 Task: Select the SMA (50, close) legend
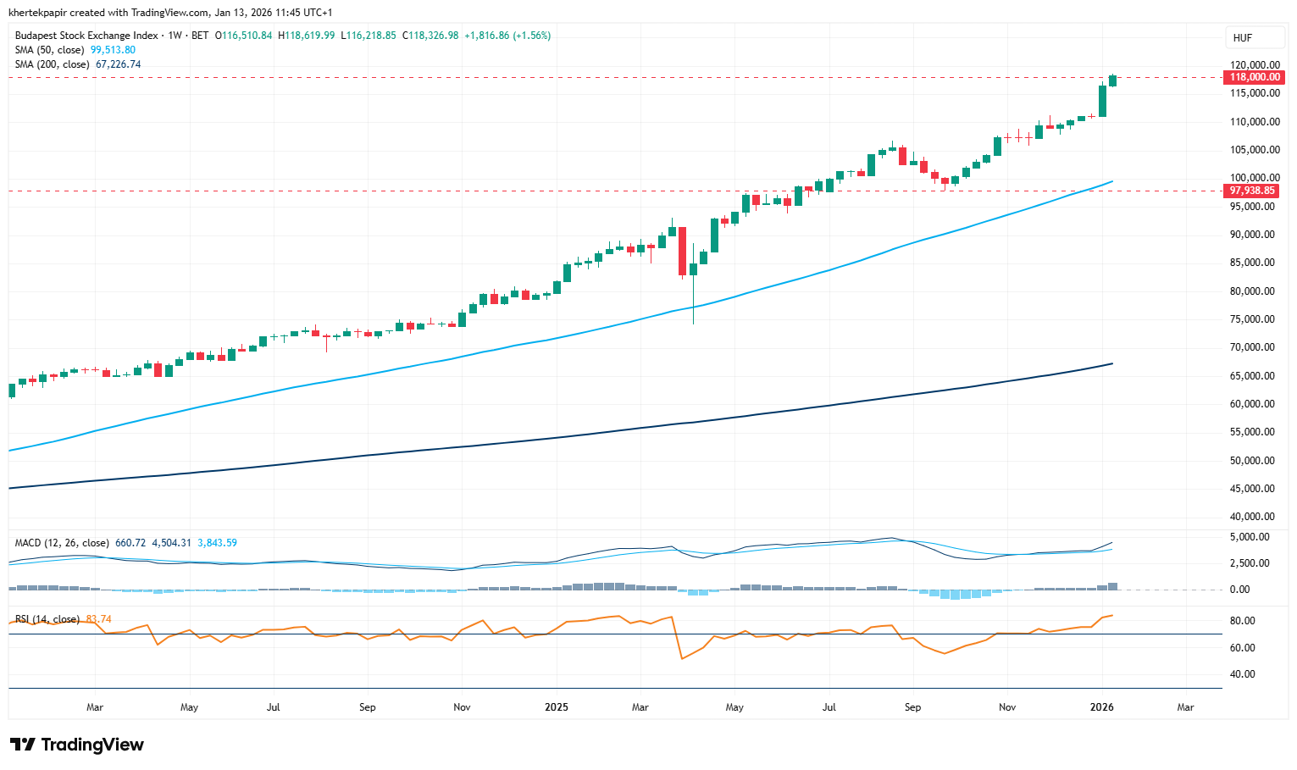pyautogui.click(x=51, y=50)
